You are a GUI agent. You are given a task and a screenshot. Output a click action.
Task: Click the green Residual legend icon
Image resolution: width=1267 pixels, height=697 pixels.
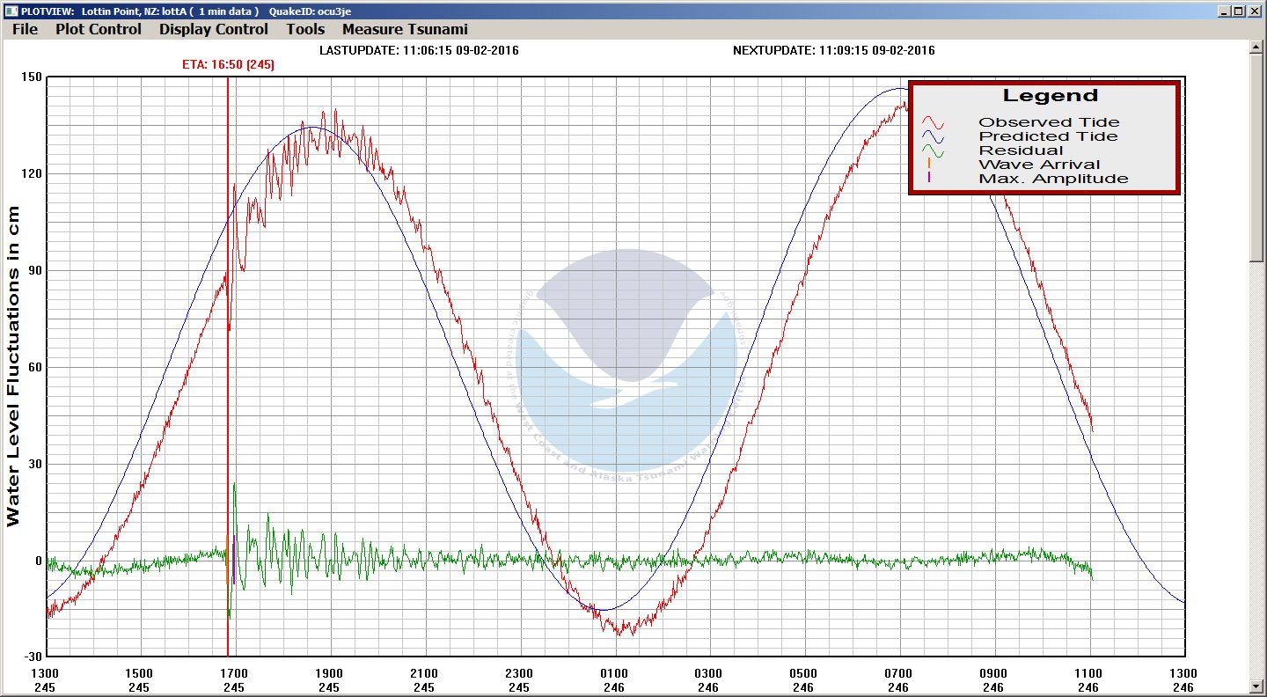pos(933,151)
